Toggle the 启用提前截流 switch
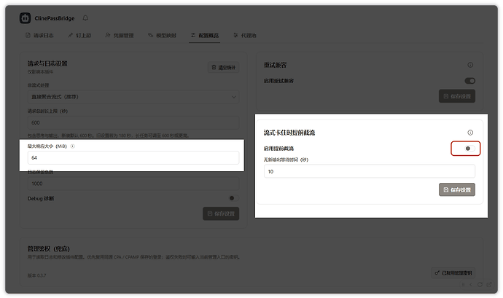The height and width of the screenshot is (298, 503). [x=470, y=149]
